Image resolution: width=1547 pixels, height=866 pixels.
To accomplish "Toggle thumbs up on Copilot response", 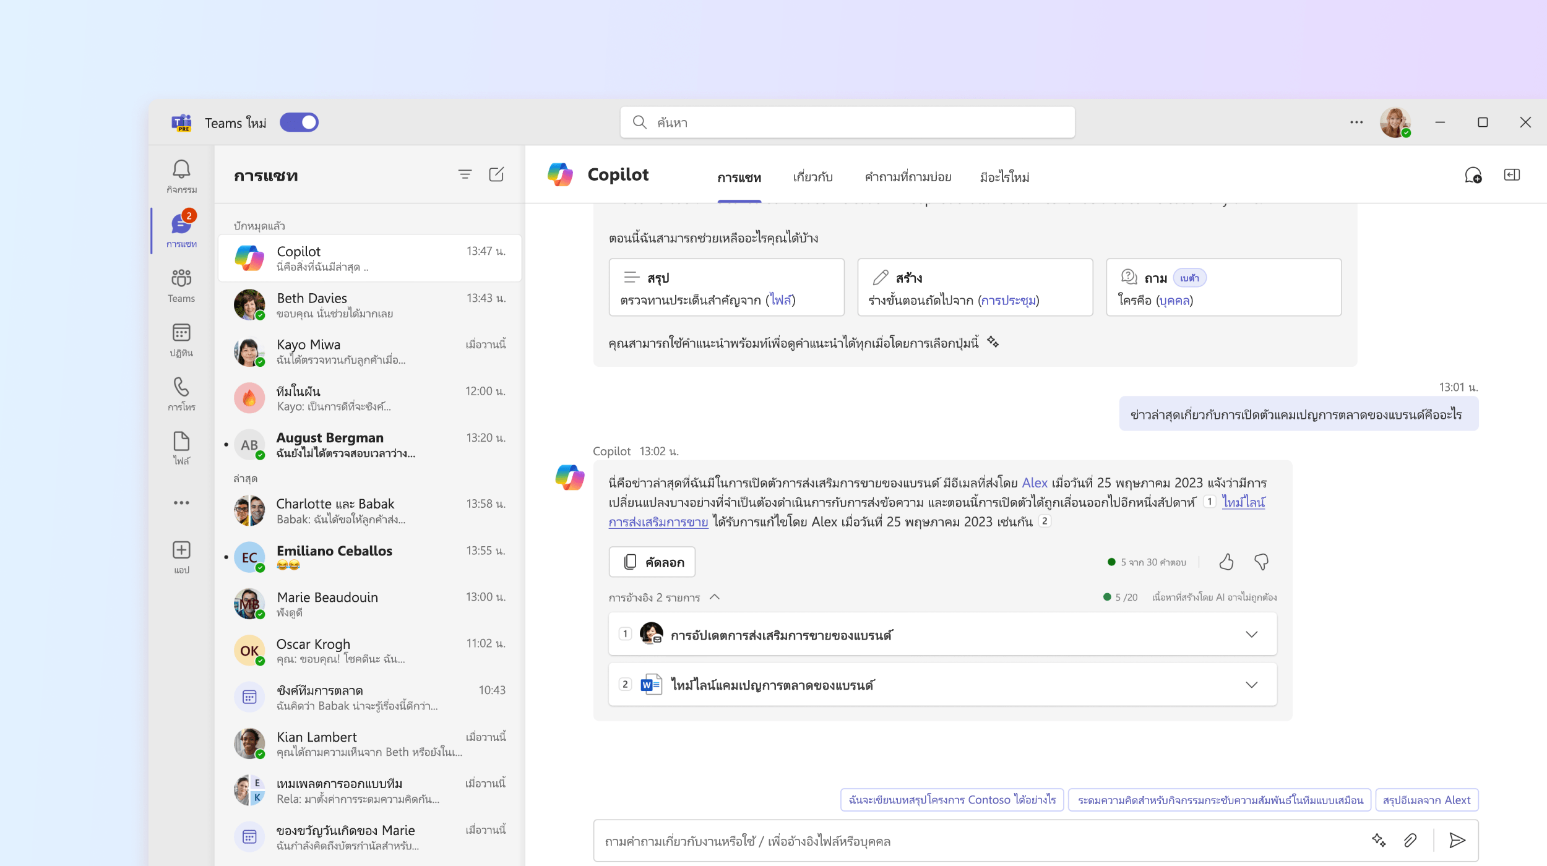I will tap(1227, 561).
